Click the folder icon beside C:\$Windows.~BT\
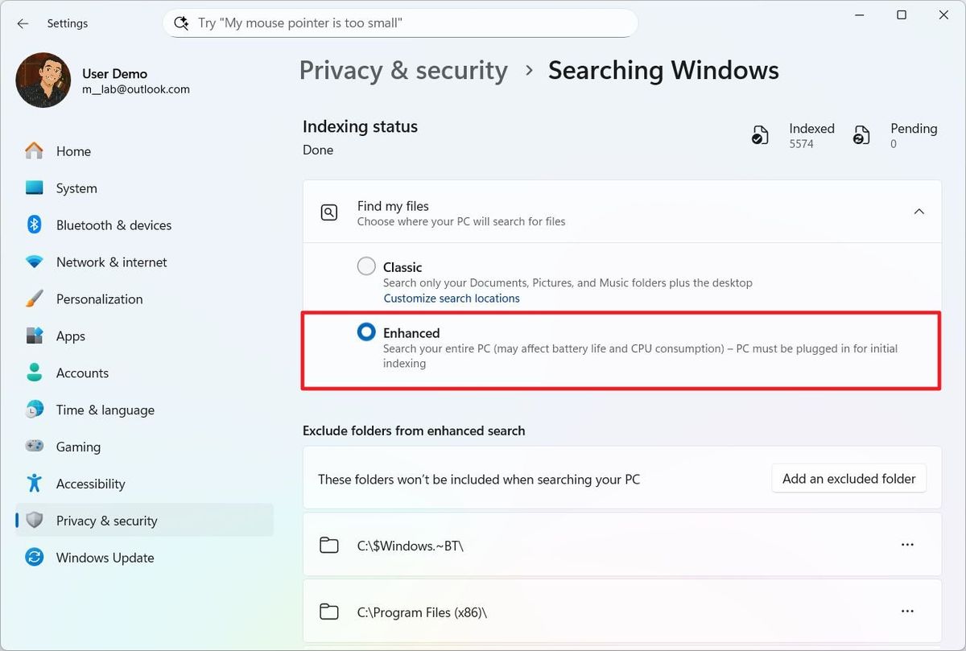Image resolution: width=966 pixels, height=651 pixels. 329,545
